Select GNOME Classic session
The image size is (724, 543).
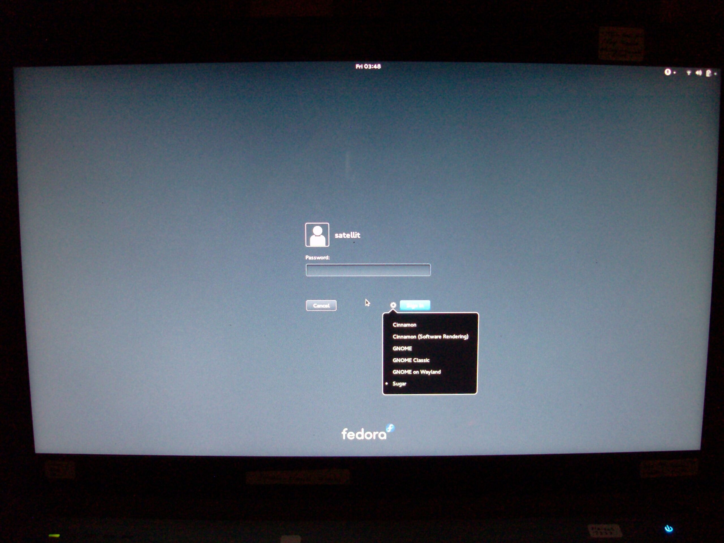[411, 360]
